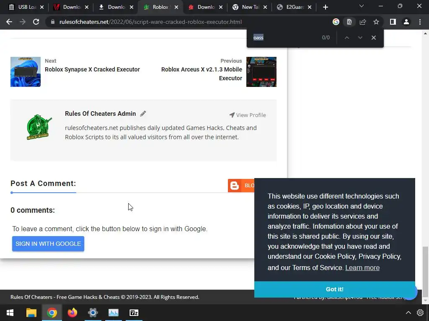This screenshot has width=429, height=321.
Task: Open the Synapse X post thumbnail
Action: [x=26, y=72]
